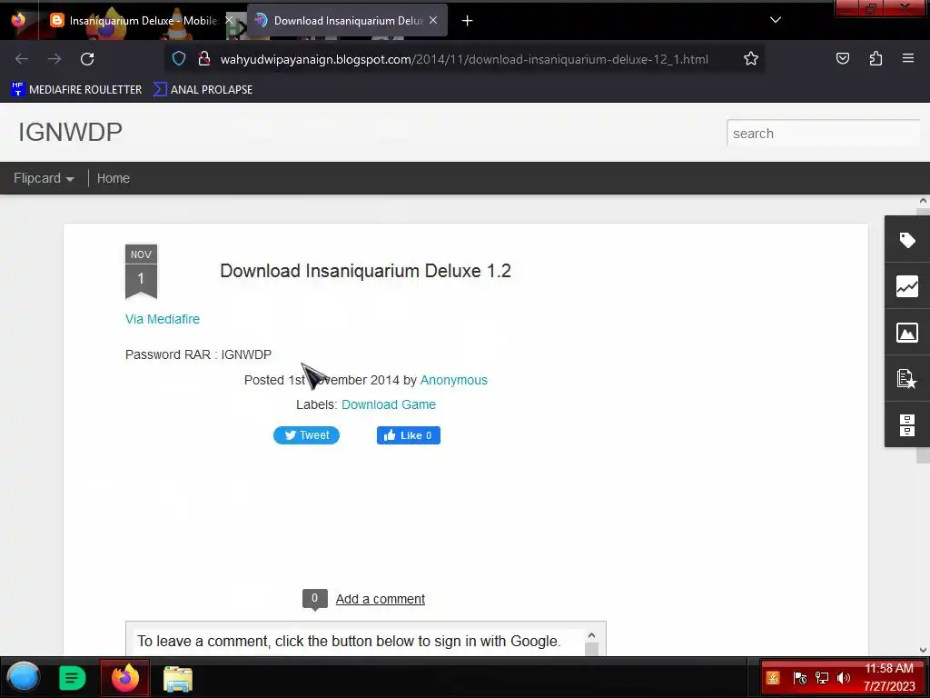Image resolution: width=930 pixels, height=698 pixels.
Task: Expand the Flipcard view dropdown
Action: (x=44, y=178)
